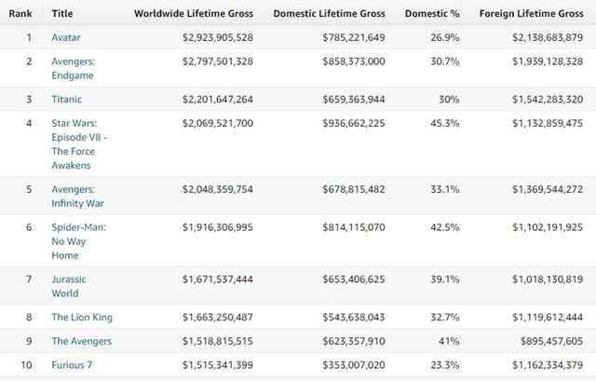Screen dimensions: 596x381
Task: Sort by Domestic % column header
Action: 431,13
